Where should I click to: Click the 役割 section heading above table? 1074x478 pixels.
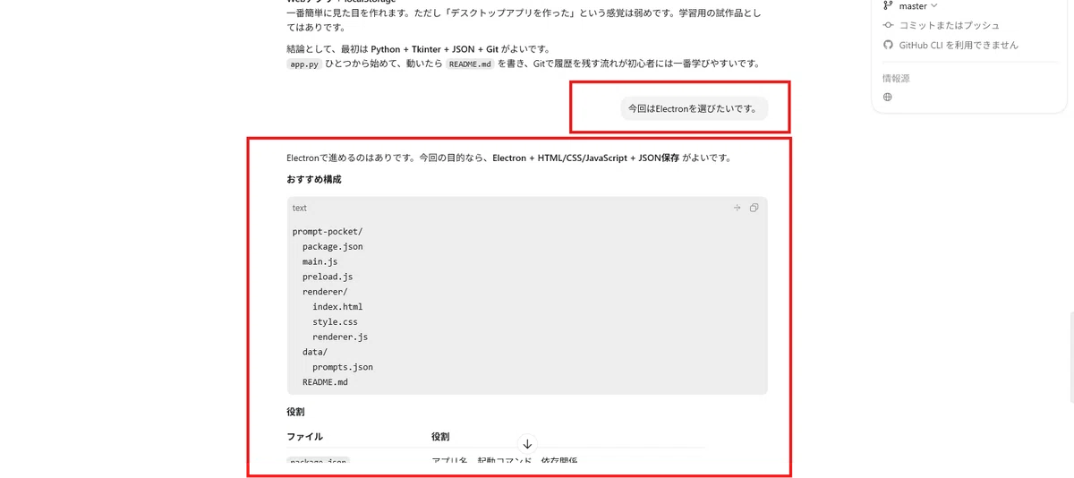click(x=295, y=412)
